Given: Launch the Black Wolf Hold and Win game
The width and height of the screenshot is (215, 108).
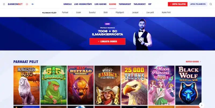Looking at the screenshot, I should 188,85.
